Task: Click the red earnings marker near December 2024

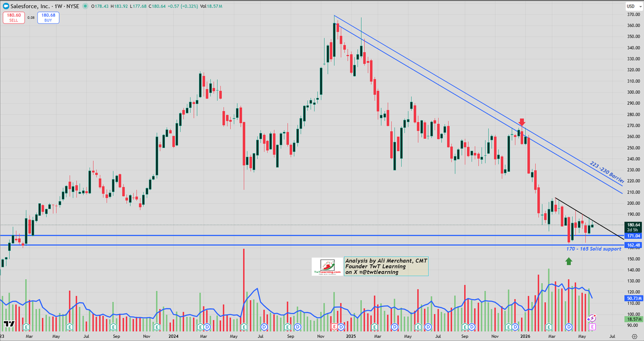Action: (x=334, y=327)
